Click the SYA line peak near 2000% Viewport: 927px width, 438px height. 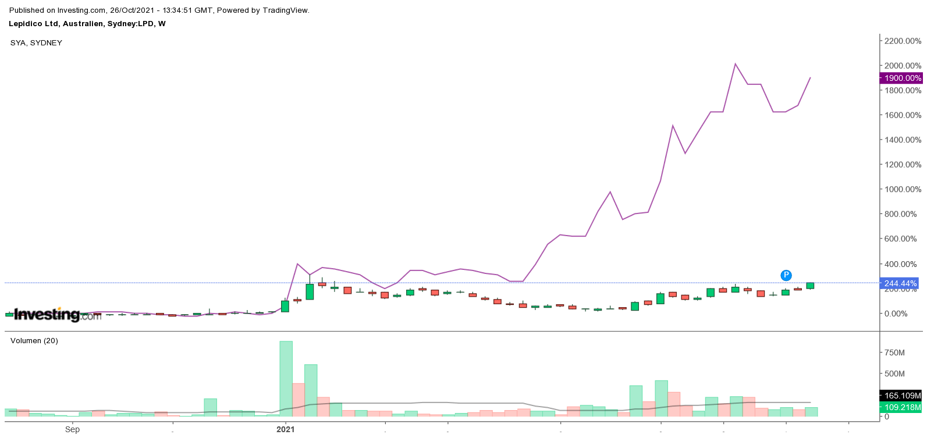pyautogui.click(x=735, y=63)
